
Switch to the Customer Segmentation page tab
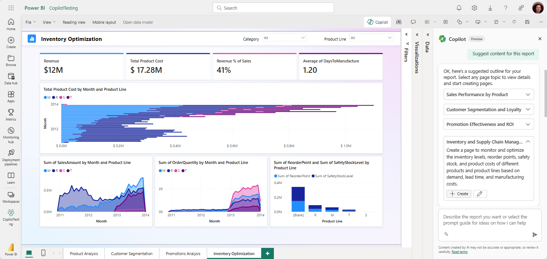pos(132,254)
